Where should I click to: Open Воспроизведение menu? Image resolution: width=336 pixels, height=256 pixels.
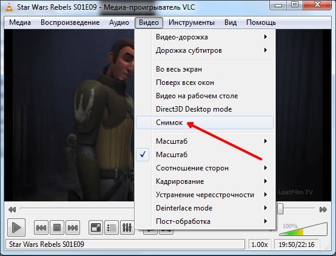70,22
